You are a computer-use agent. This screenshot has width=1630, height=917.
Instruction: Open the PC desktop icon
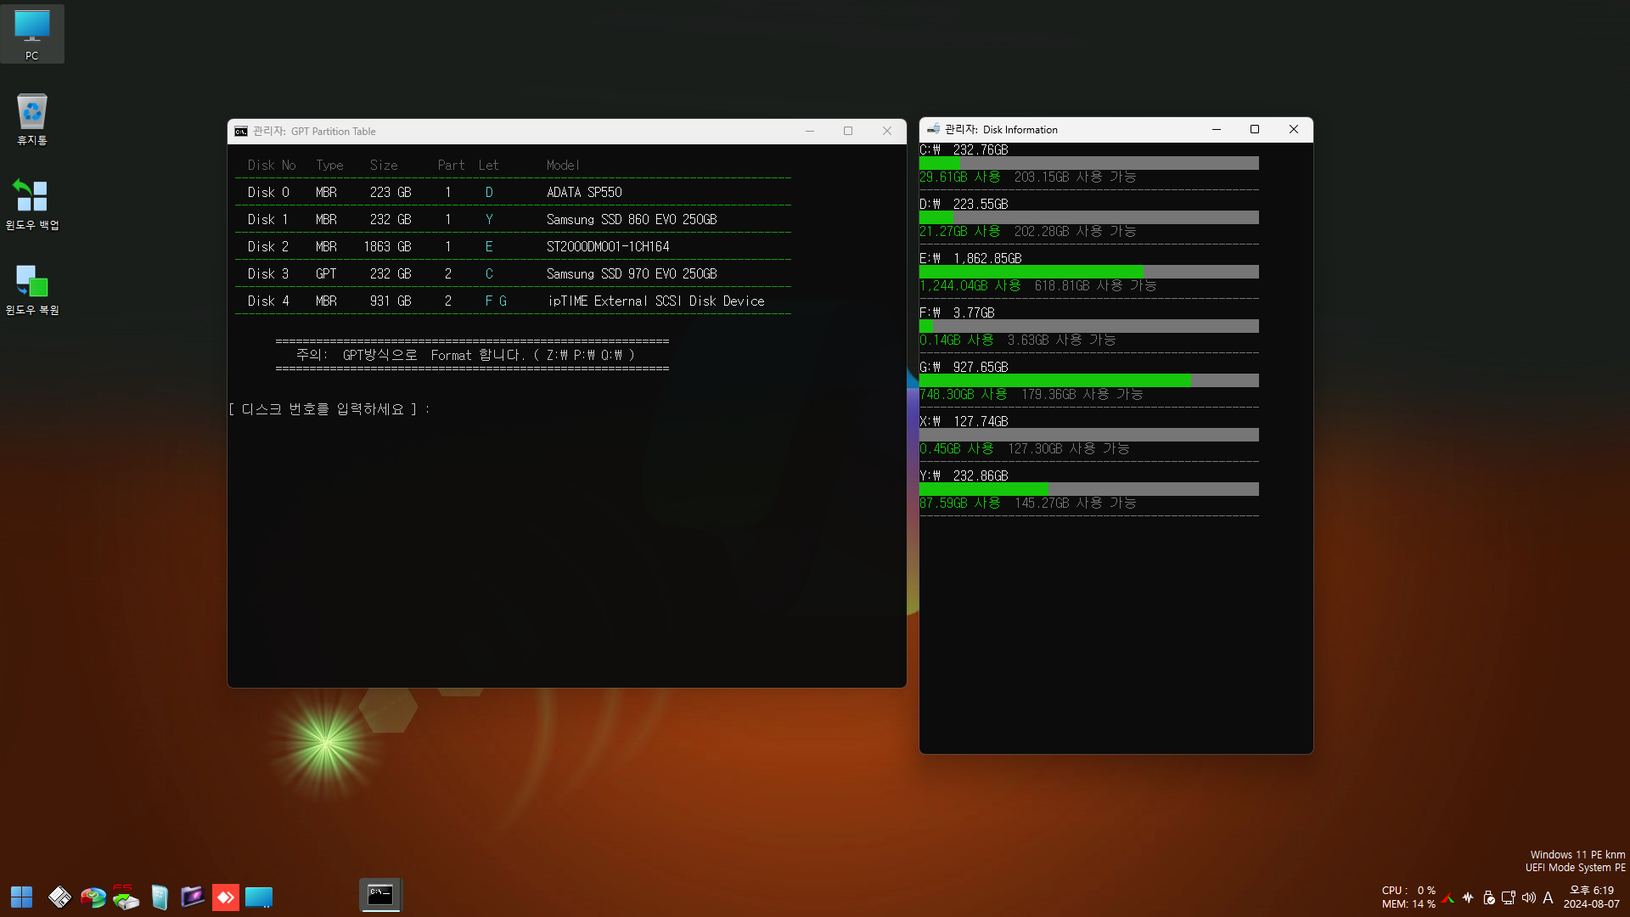[x=31, y=34]
